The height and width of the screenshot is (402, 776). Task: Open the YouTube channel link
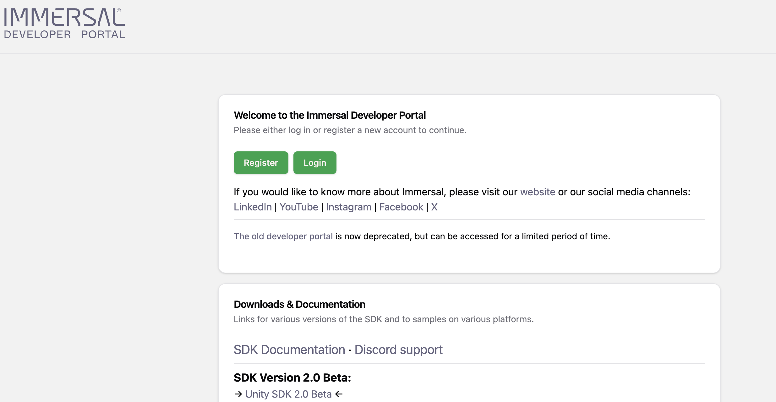(299, 207)
